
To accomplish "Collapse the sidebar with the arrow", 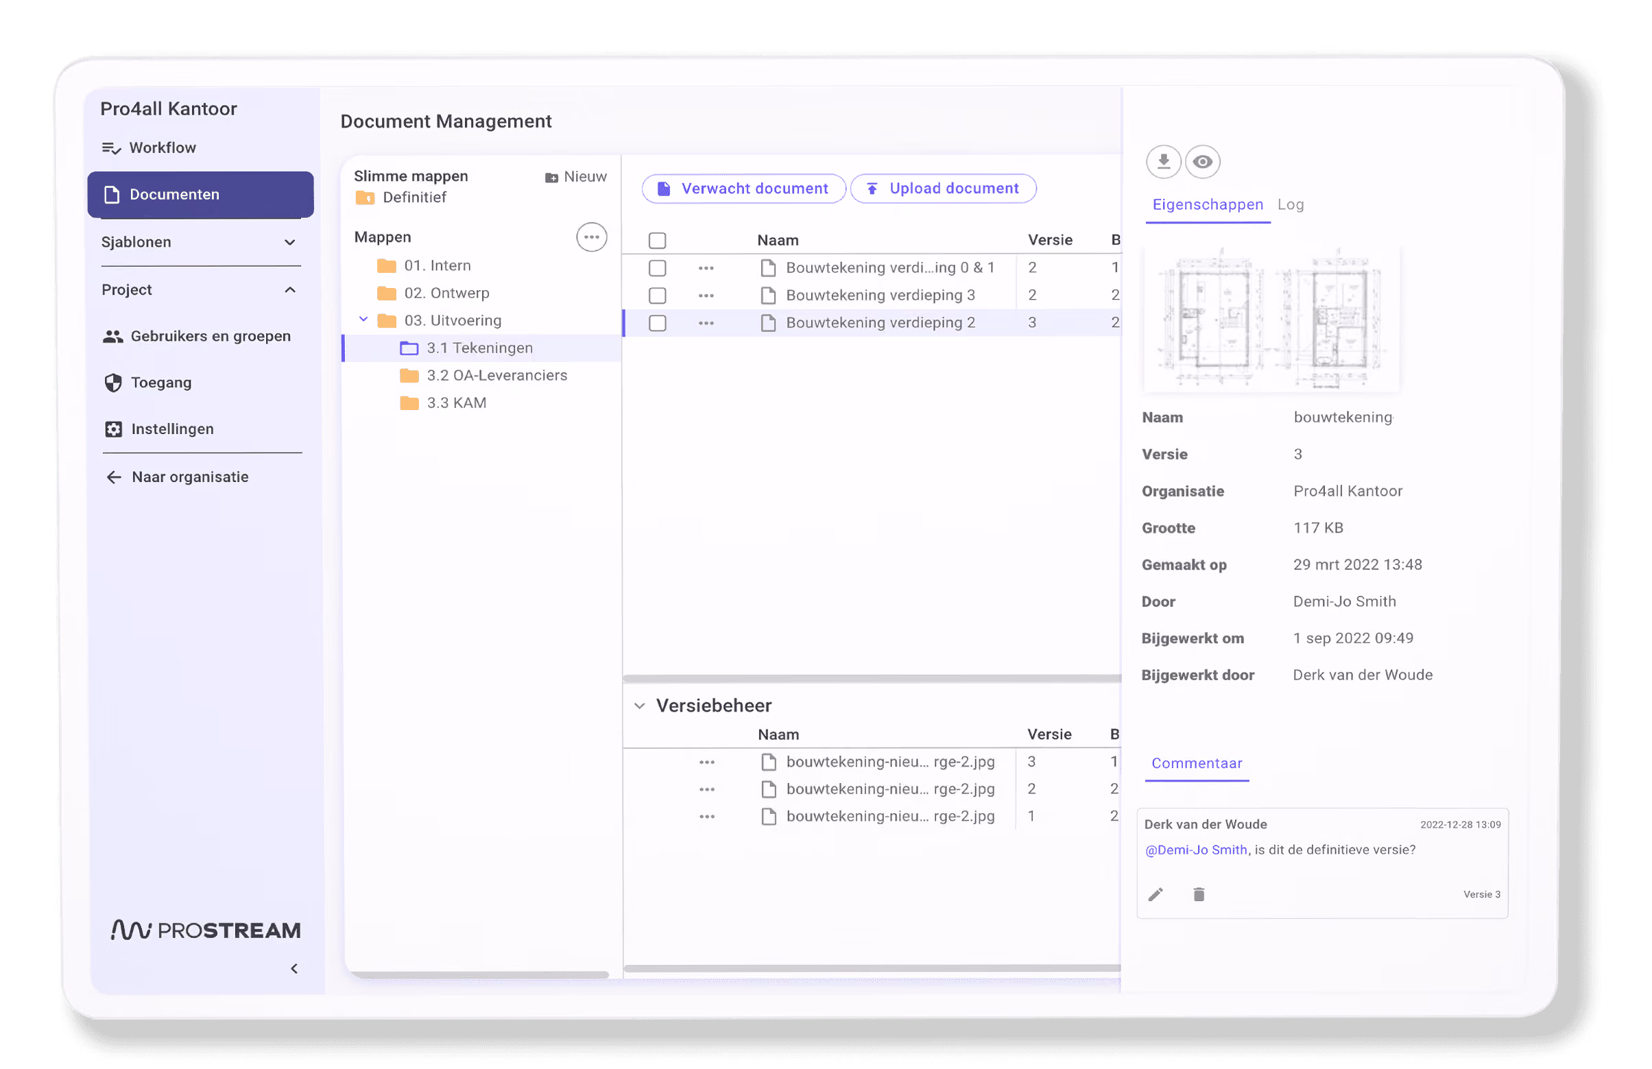I will point(294,969).
